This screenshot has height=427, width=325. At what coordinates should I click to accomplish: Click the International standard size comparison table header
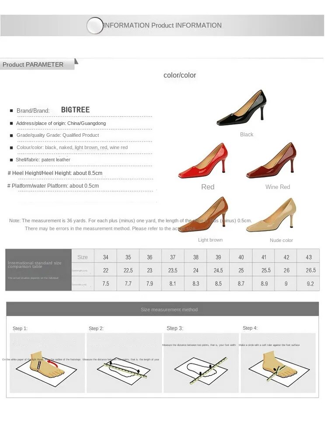point(35,264)
